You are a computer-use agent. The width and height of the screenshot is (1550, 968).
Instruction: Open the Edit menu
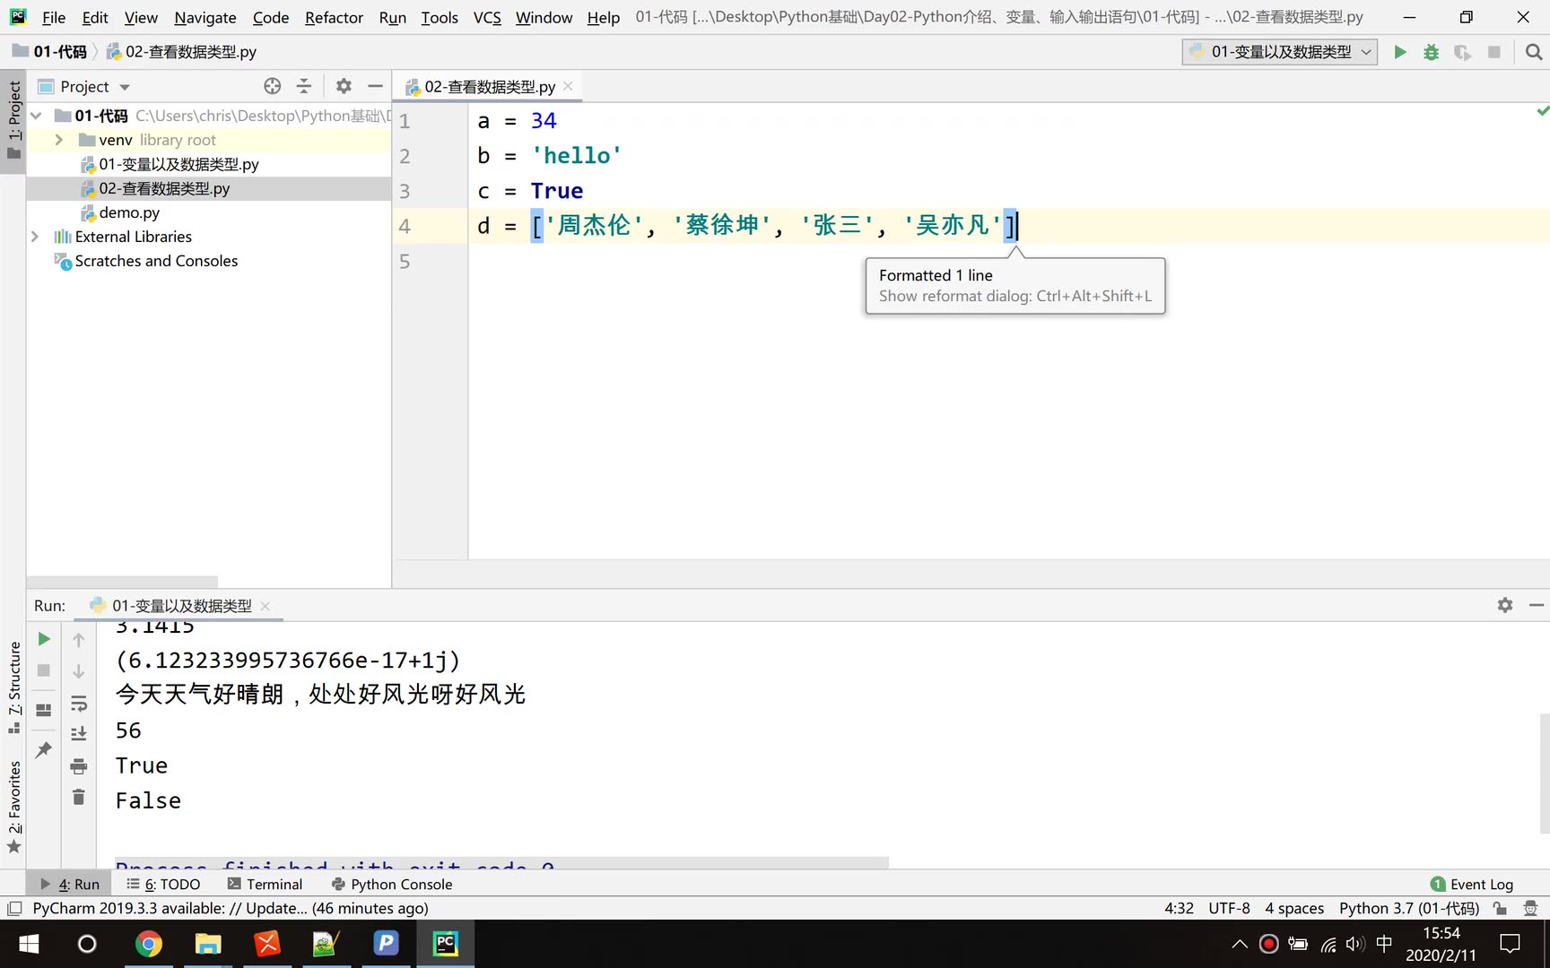click(x=95, y=17)
